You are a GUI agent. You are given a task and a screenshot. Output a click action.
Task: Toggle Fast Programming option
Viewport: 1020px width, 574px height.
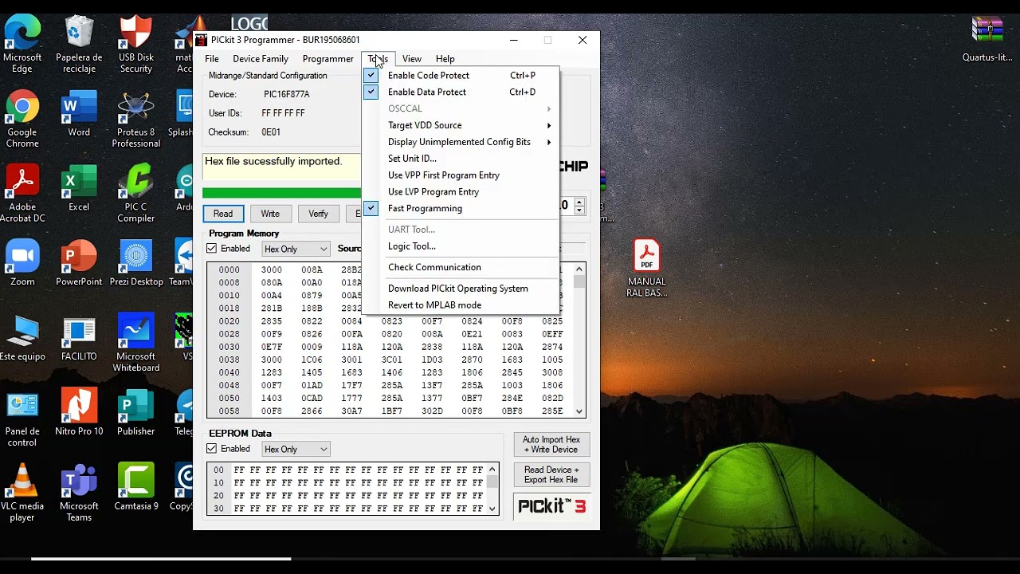pos(461,208)
